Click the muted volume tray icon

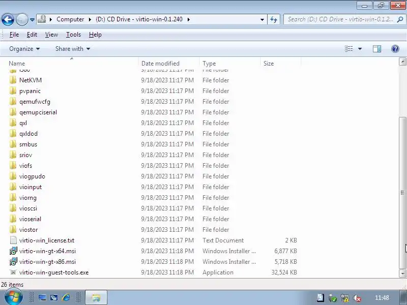(x=358, y=298)
